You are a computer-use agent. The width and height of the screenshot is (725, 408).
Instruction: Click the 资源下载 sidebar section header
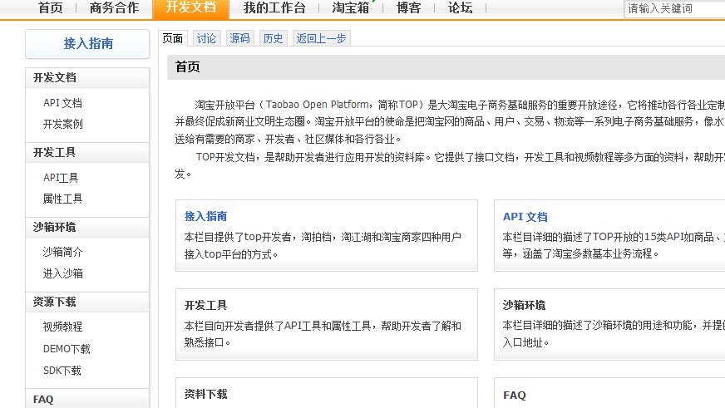point(87,302)
